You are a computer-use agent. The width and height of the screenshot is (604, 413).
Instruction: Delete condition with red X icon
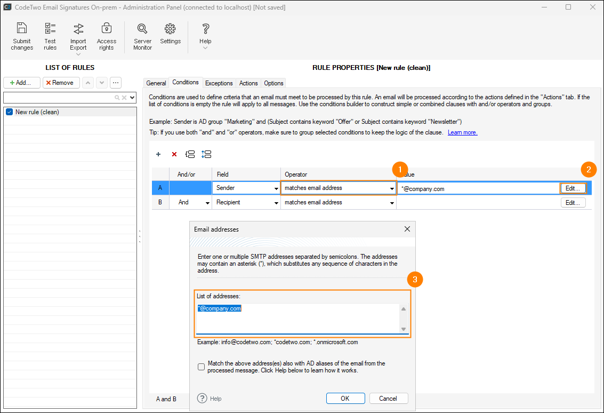174,154
